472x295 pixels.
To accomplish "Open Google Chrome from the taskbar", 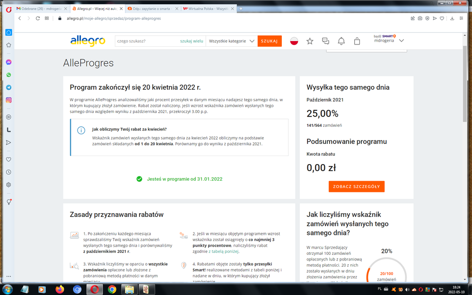I will 112,289.
